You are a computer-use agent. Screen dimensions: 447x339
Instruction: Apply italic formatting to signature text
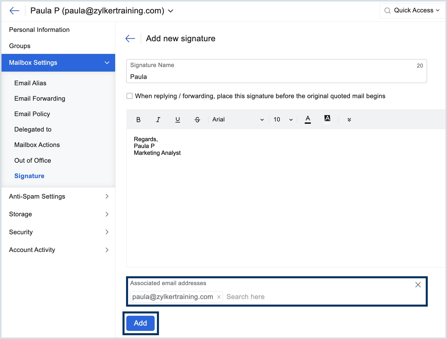click(158, 120)
